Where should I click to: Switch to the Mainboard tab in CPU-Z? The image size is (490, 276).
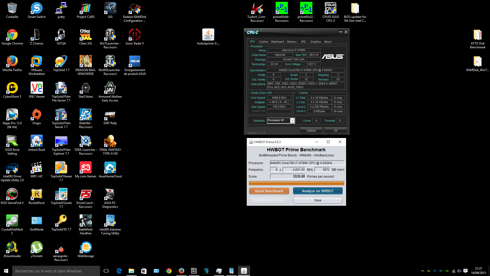pyautogui.click(x=277, y=42)
